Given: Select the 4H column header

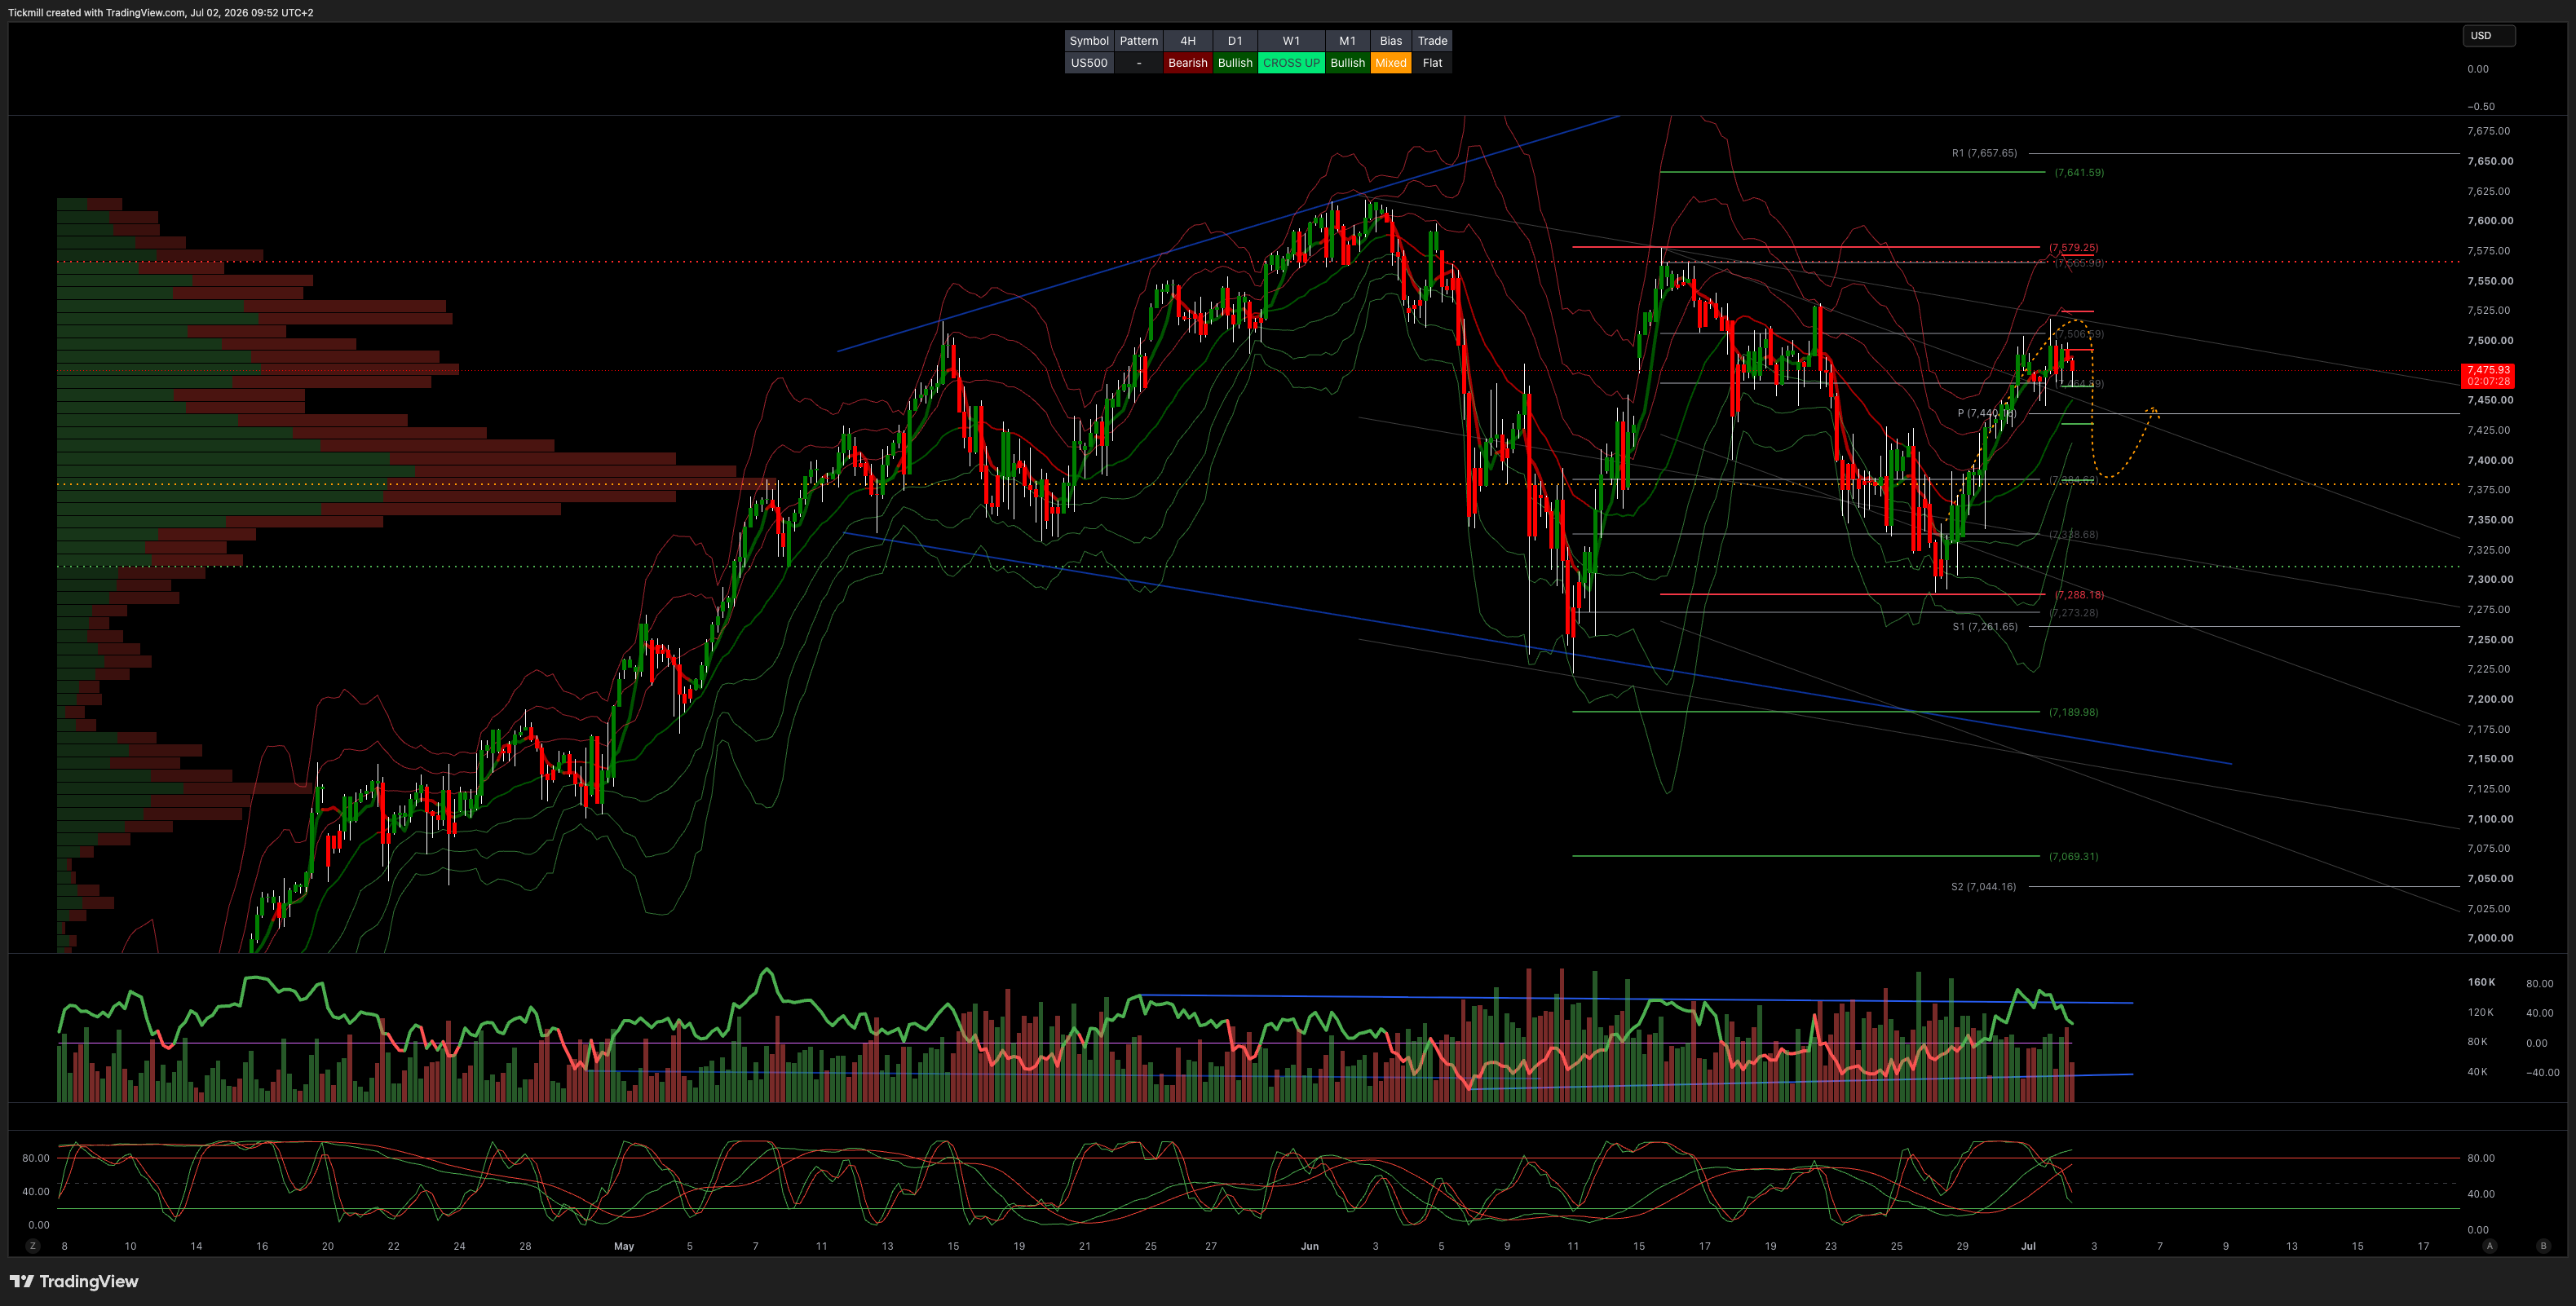Looking at the screenshot, I should (x=1188, y=41).
